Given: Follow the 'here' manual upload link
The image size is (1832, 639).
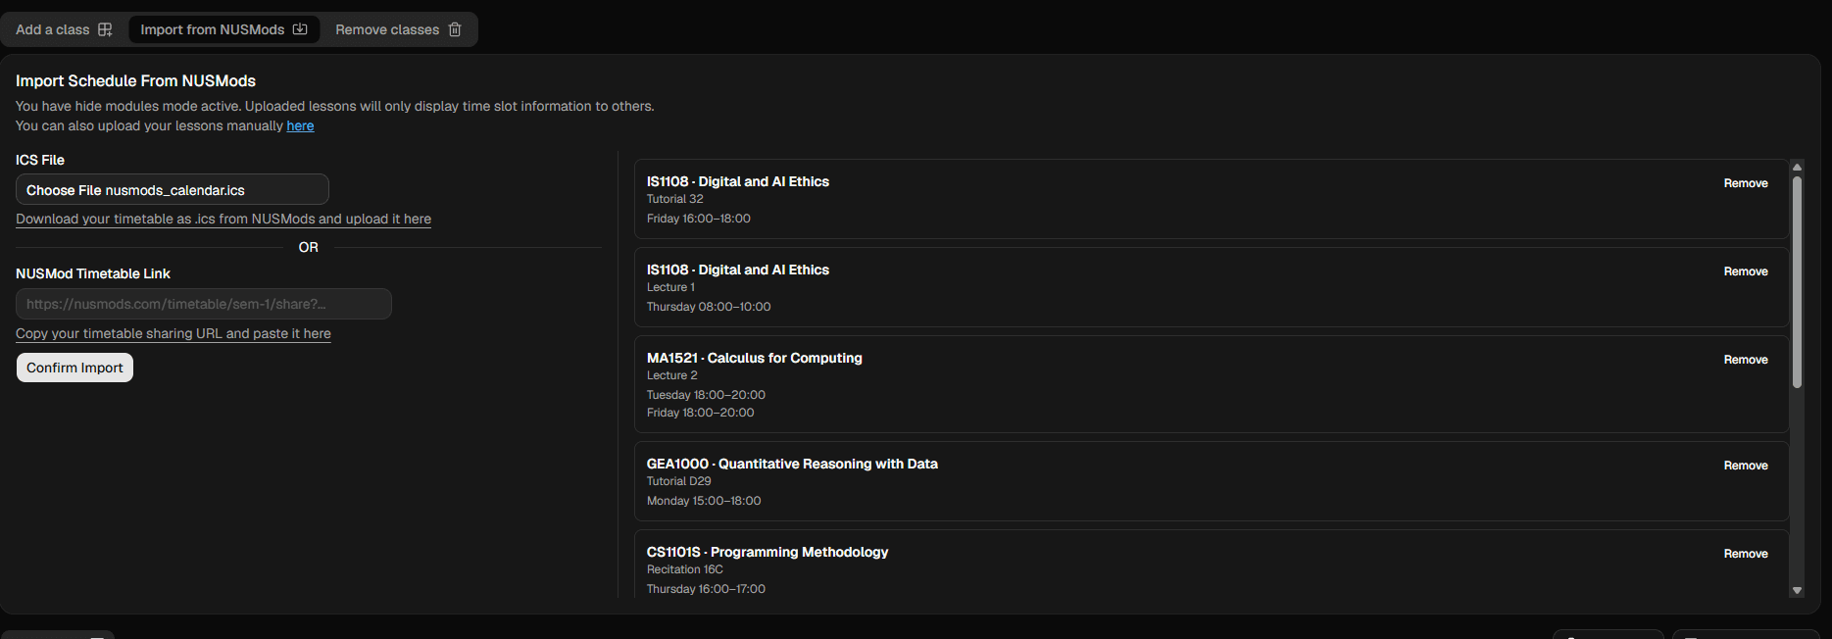Looking at the screenshot, I should pos(300,125).
